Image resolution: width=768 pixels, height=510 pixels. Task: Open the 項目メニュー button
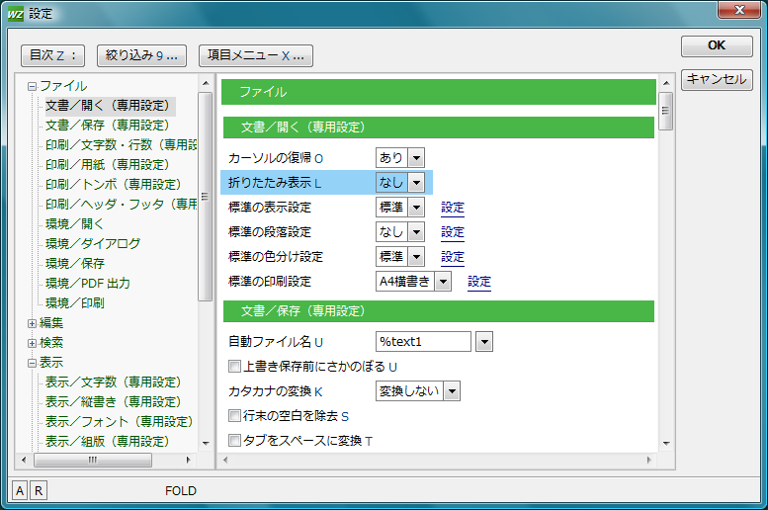click(256, 55)
